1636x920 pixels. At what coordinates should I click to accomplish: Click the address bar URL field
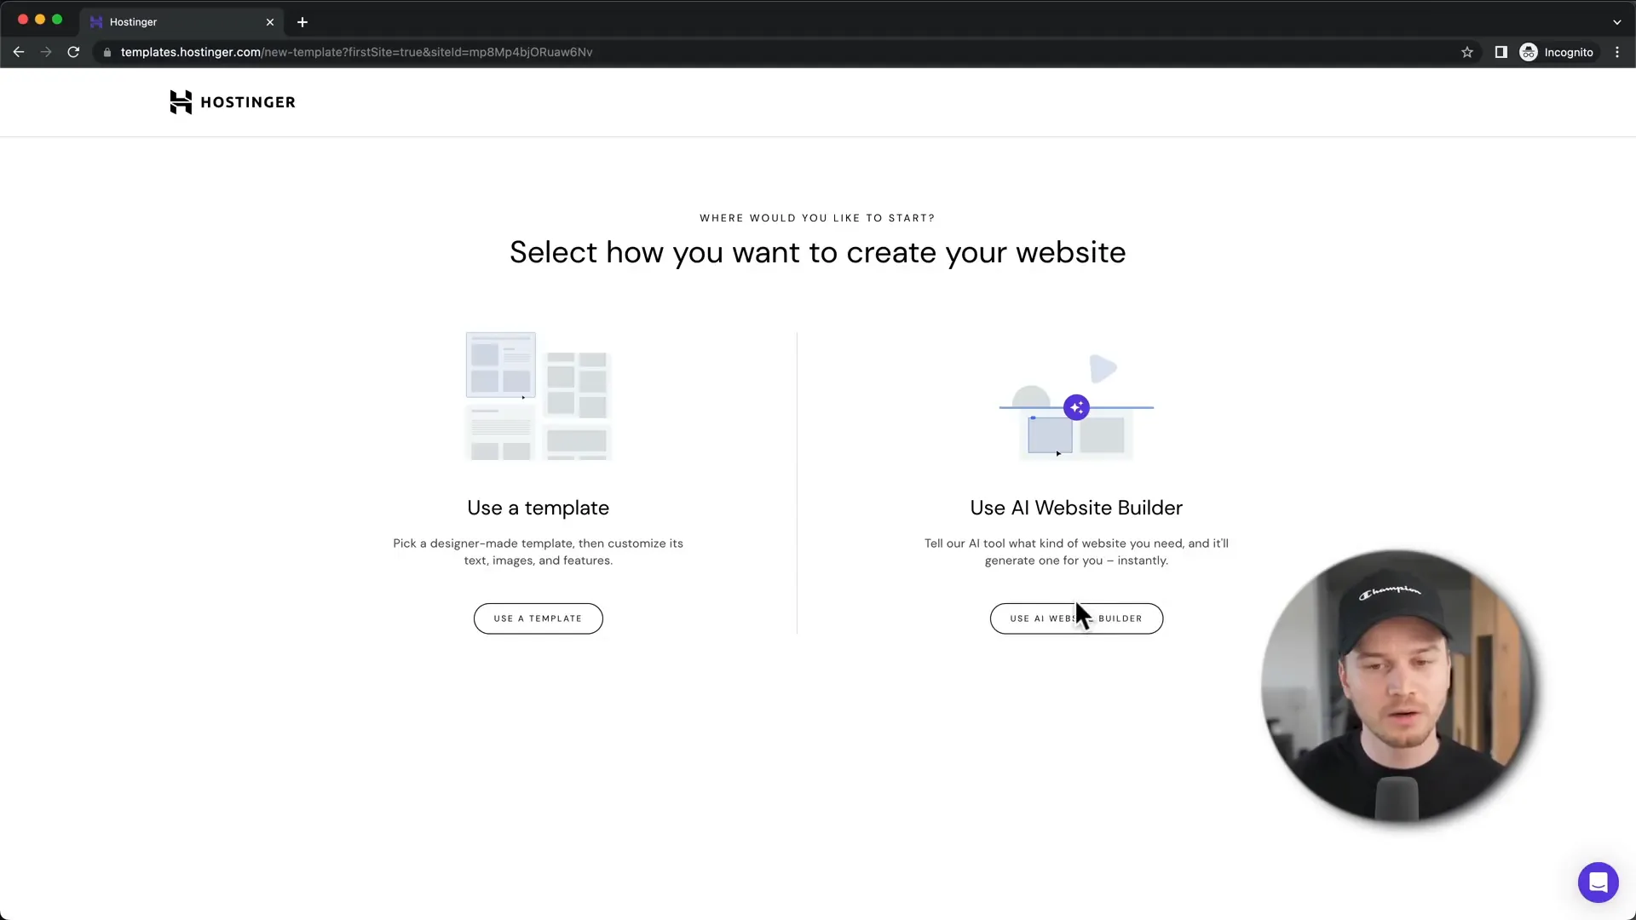click(x=356, y=52)
